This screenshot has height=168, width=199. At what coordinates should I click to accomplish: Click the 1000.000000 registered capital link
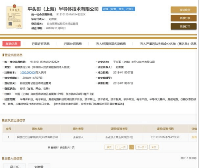tap(28, 73)
